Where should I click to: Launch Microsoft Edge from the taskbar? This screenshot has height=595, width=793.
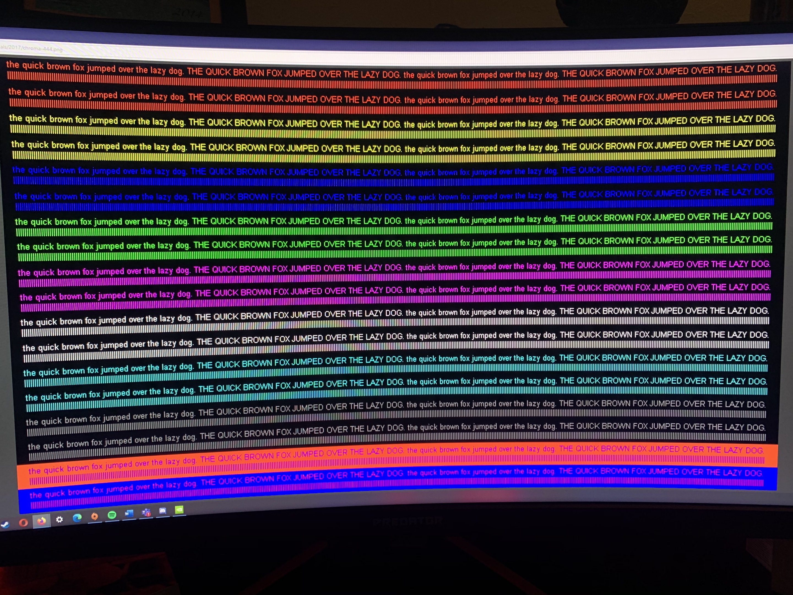tap(77, 518)
